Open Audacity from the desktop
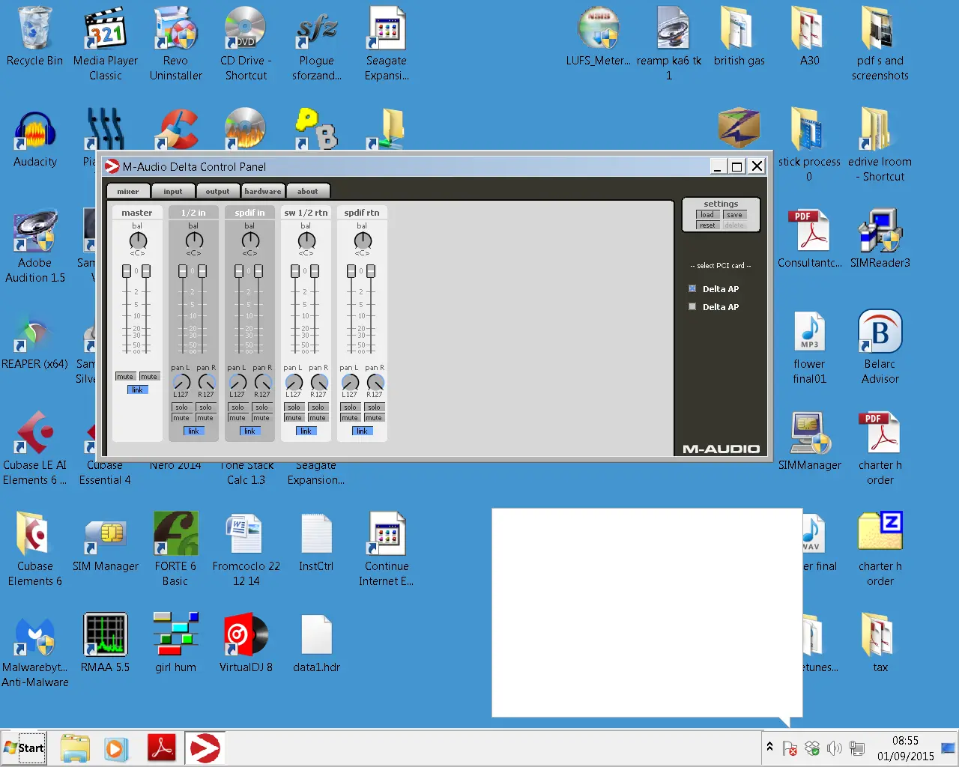The width and height of the screenshot is (959, 767). [x=35, y=139]
